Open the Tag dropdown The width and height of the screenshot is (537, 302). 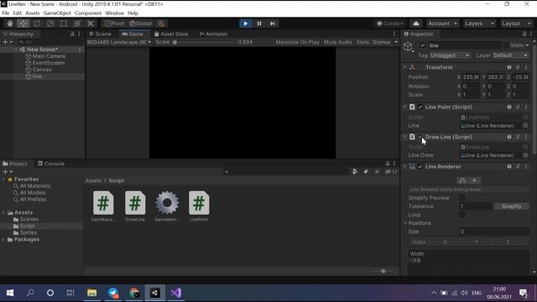(450, 55)
